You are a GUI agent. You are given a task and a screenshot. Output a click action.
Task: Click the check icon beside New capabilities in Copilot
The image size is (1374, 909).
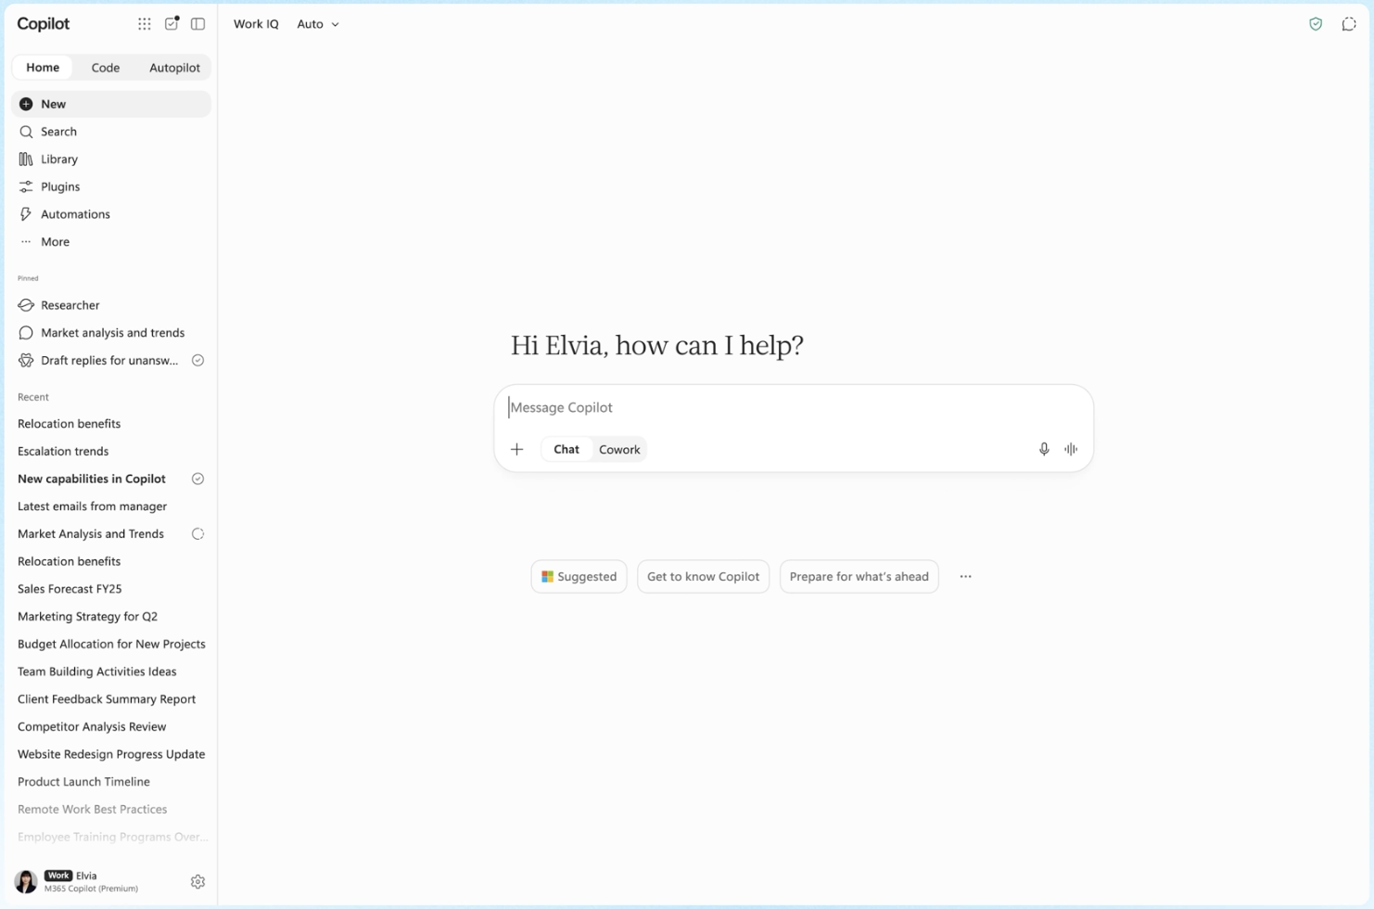tap(197, 480)
